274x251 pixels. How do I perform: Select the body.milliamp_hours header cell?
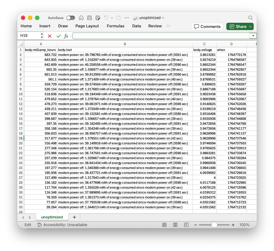pyautogui.click(x=41, y=50)
